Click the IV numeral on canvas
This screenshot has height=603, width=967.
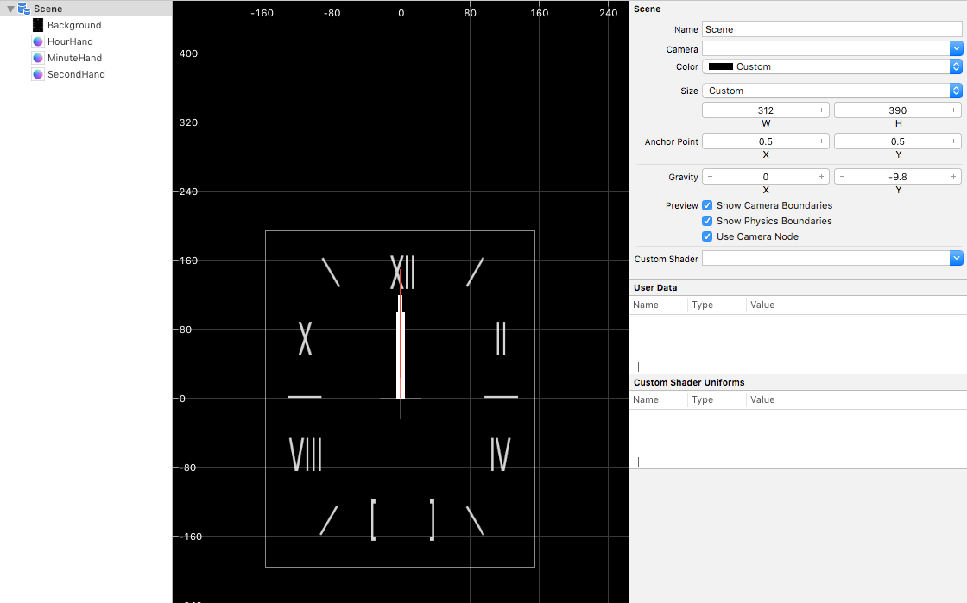point(500,455)
